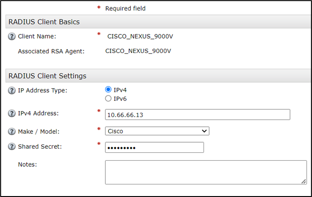312x197 pixels.
Task: Click the Required field legend text
Action: pos(125,8)
